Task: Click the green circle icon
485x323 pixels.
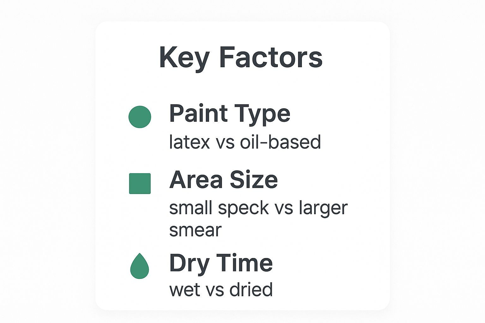Action: [x=140, y=117]
